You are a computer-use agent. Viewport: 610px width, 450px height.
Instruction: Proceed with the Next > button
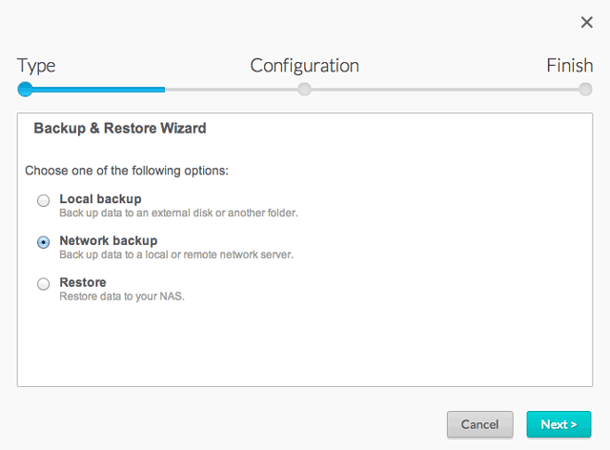point(559,424)
